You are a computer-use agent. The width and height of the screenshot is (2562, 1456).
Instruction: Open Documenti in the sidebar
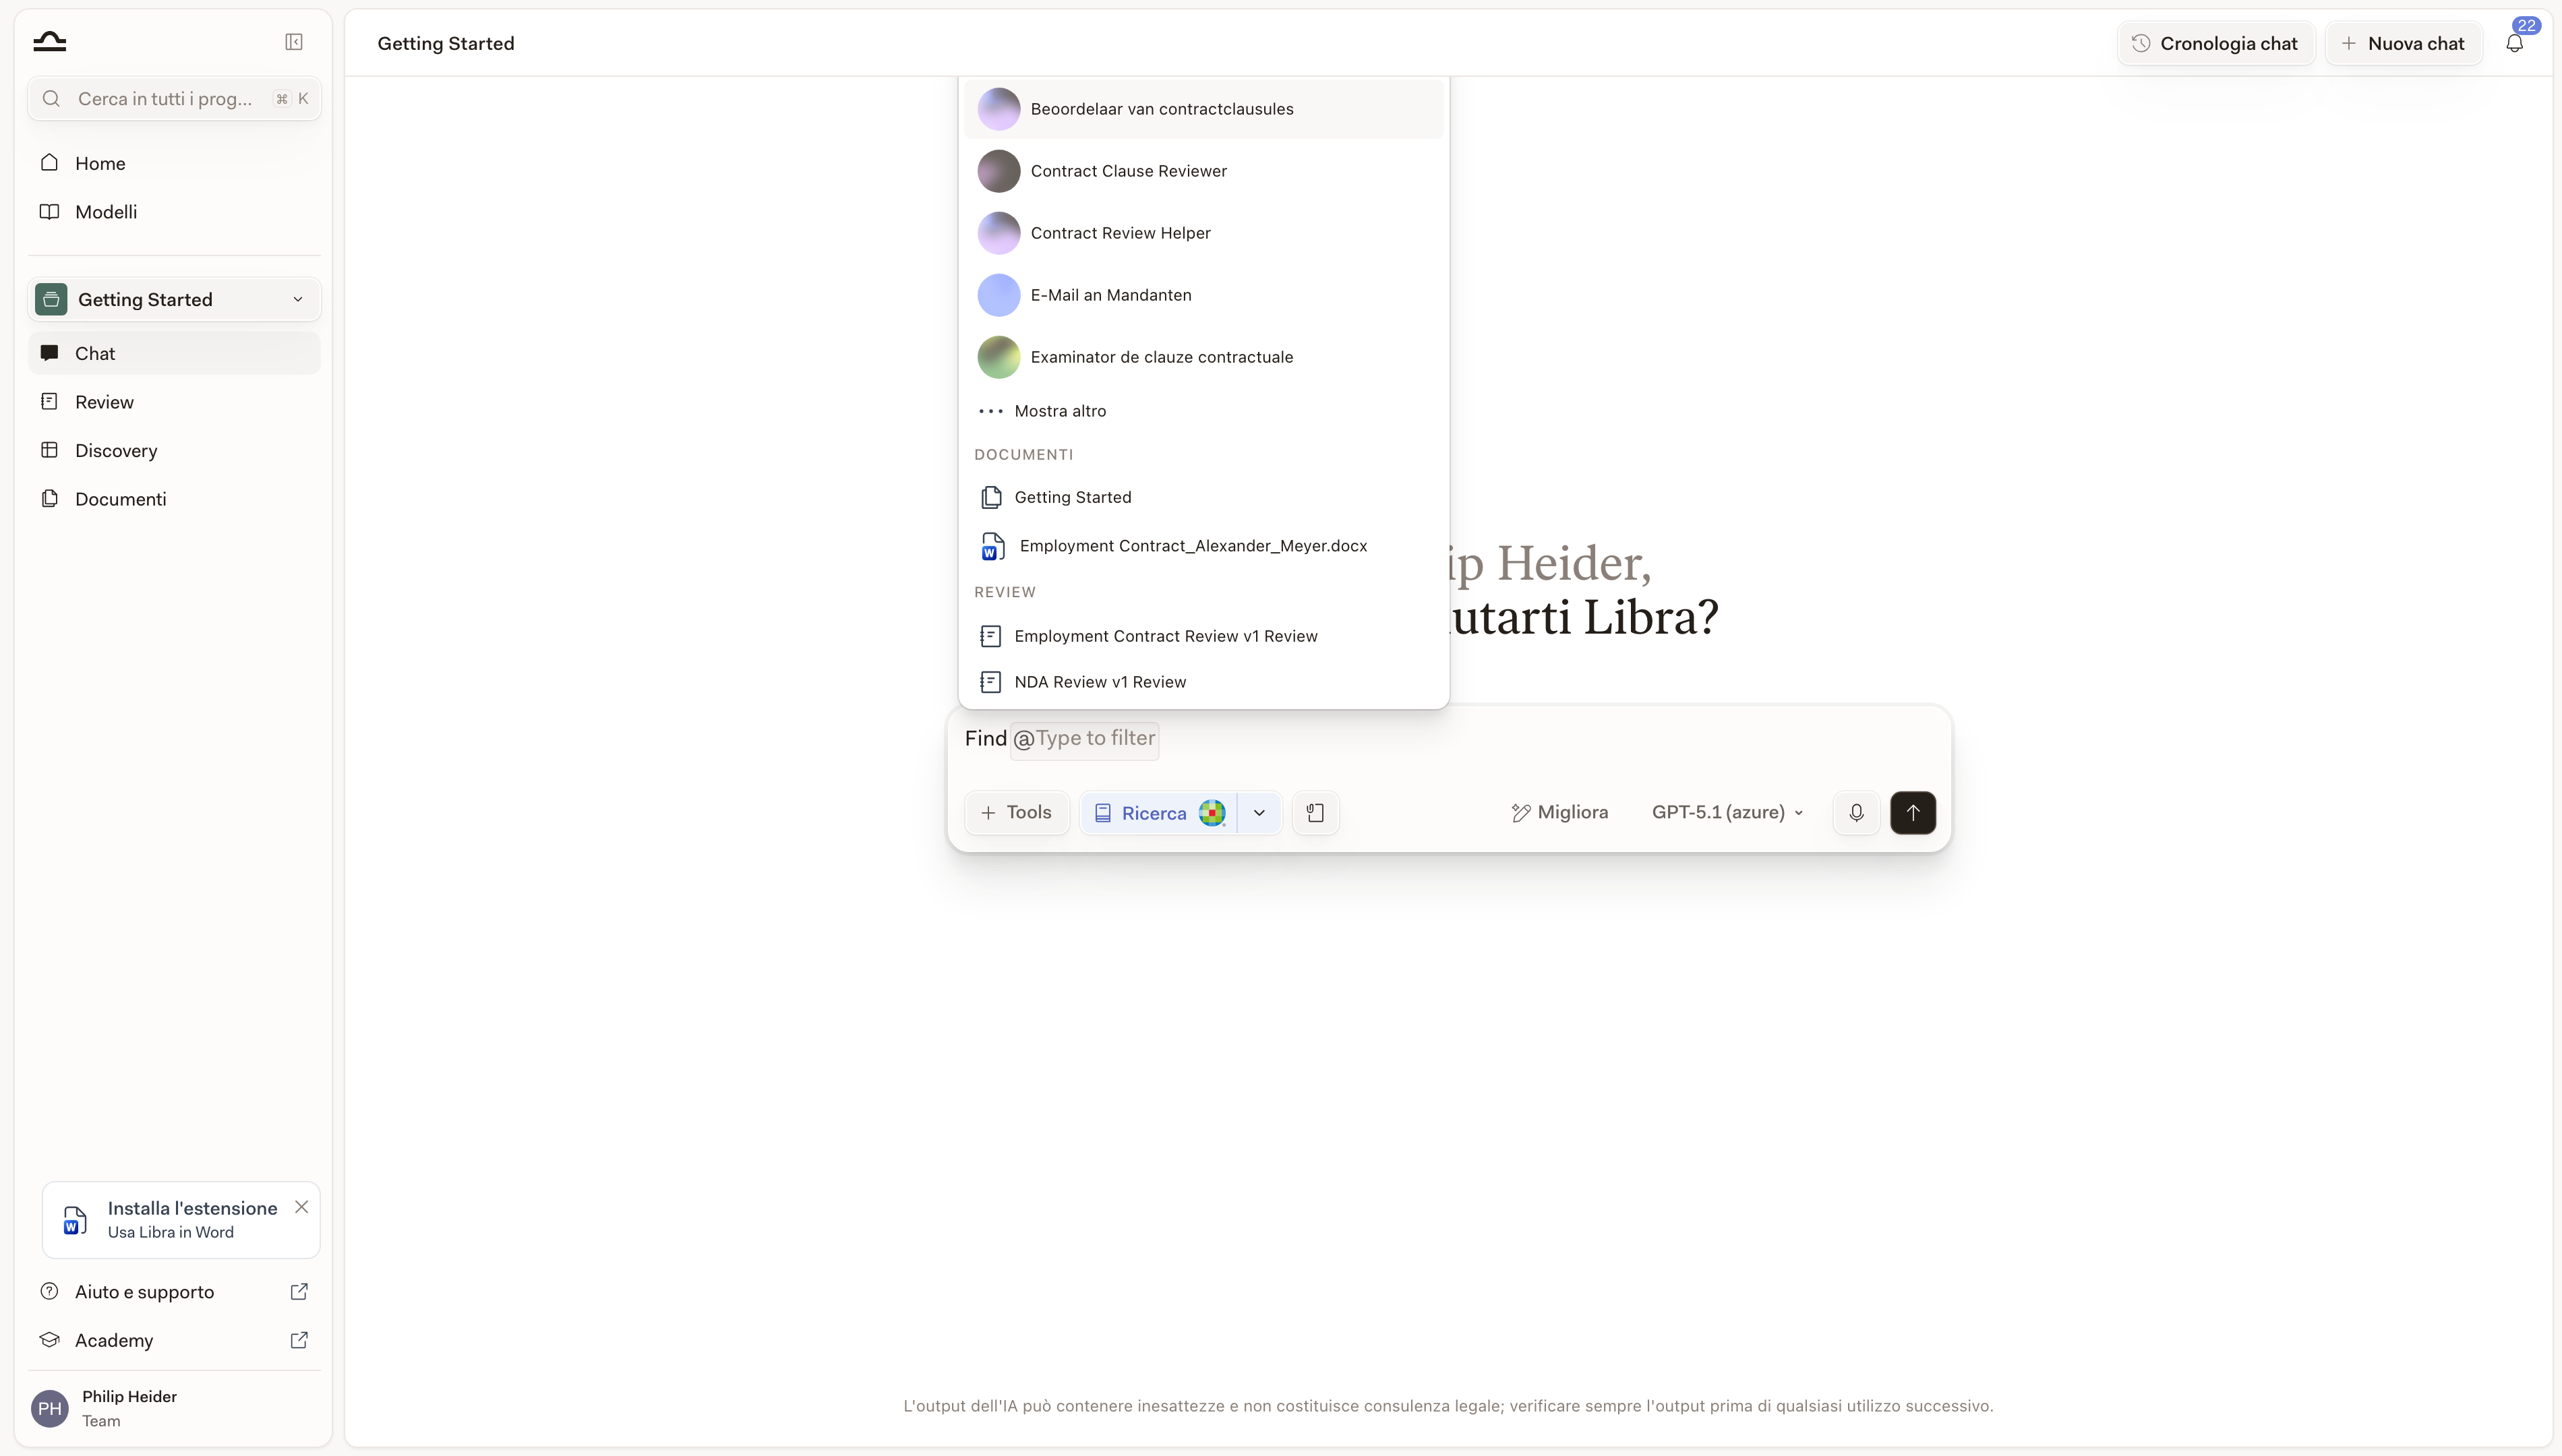click(174, 499)
